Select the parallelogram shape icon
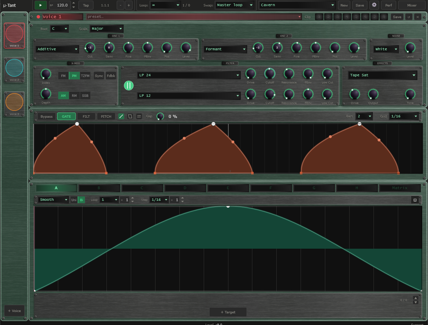The image size is (428, 325). (130, 116)
